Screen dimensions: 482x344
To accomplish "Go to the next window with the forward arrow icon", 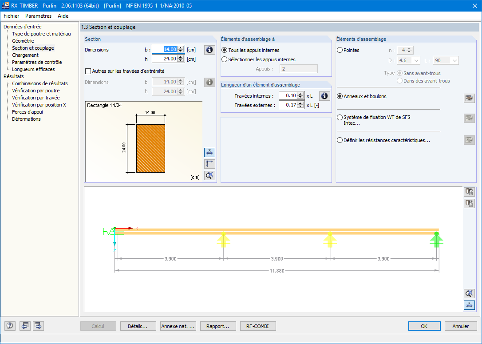I will coord(38,325).
